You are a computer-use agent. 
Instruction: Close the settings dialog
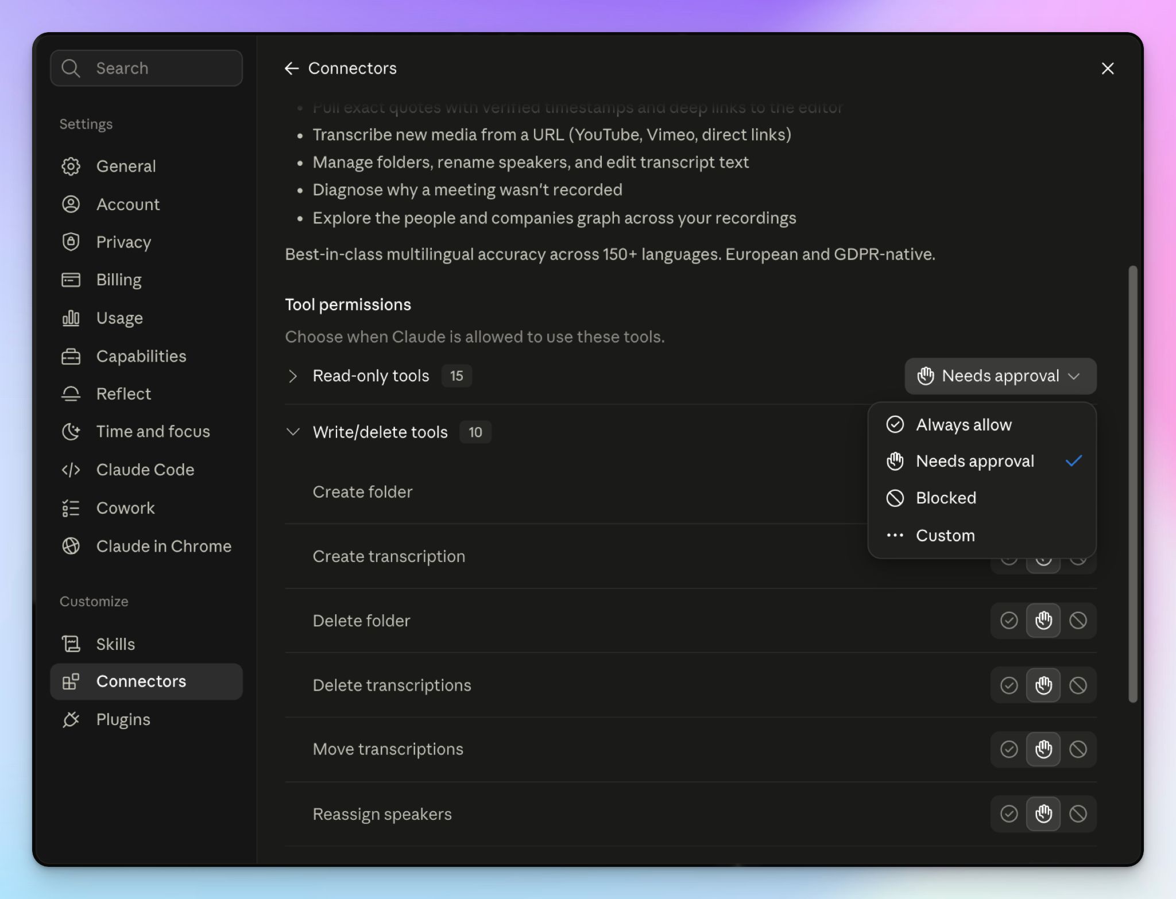point(1108,68)
